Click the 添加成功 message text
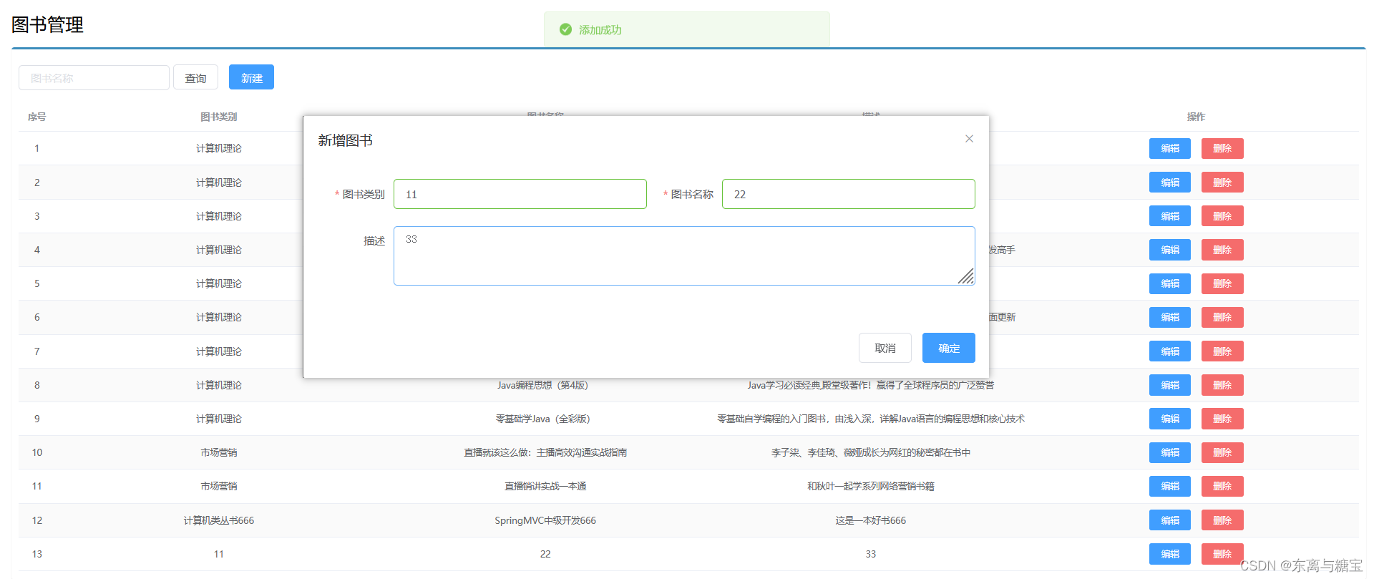 pos(600,30)
